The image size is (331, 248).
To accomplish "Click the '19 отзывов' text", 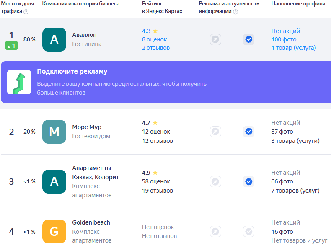I will point(158,191).
